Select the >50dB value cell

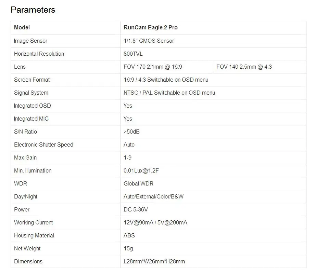(131, 132)
